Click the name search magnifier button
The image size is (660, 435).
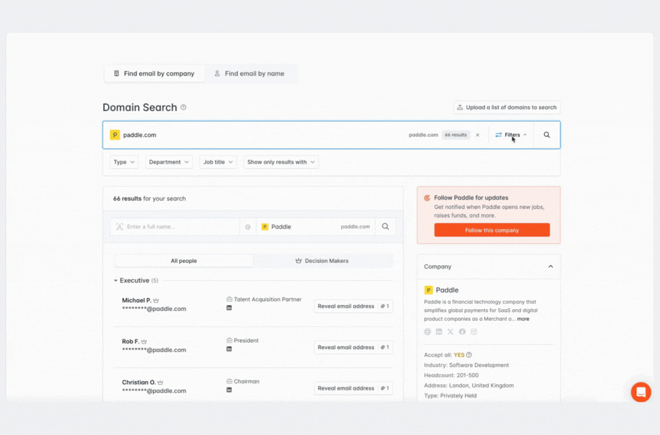point(385,227)
